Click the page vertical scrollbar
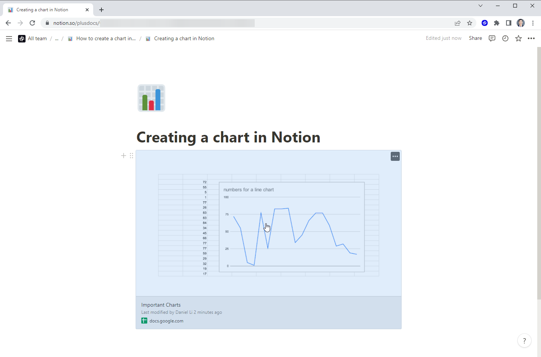 pos(539,173)
